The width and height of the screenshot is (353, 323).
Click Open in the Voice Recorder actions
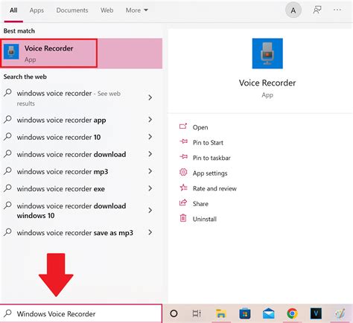click(200, 127)
